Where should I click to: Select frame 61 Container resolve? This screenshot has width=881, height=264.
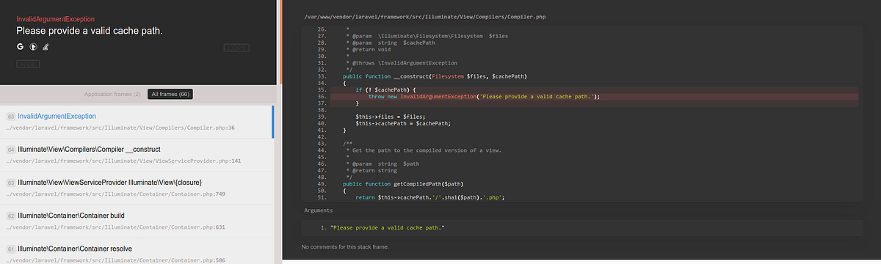pyautogui.click(x=137, y=252)
